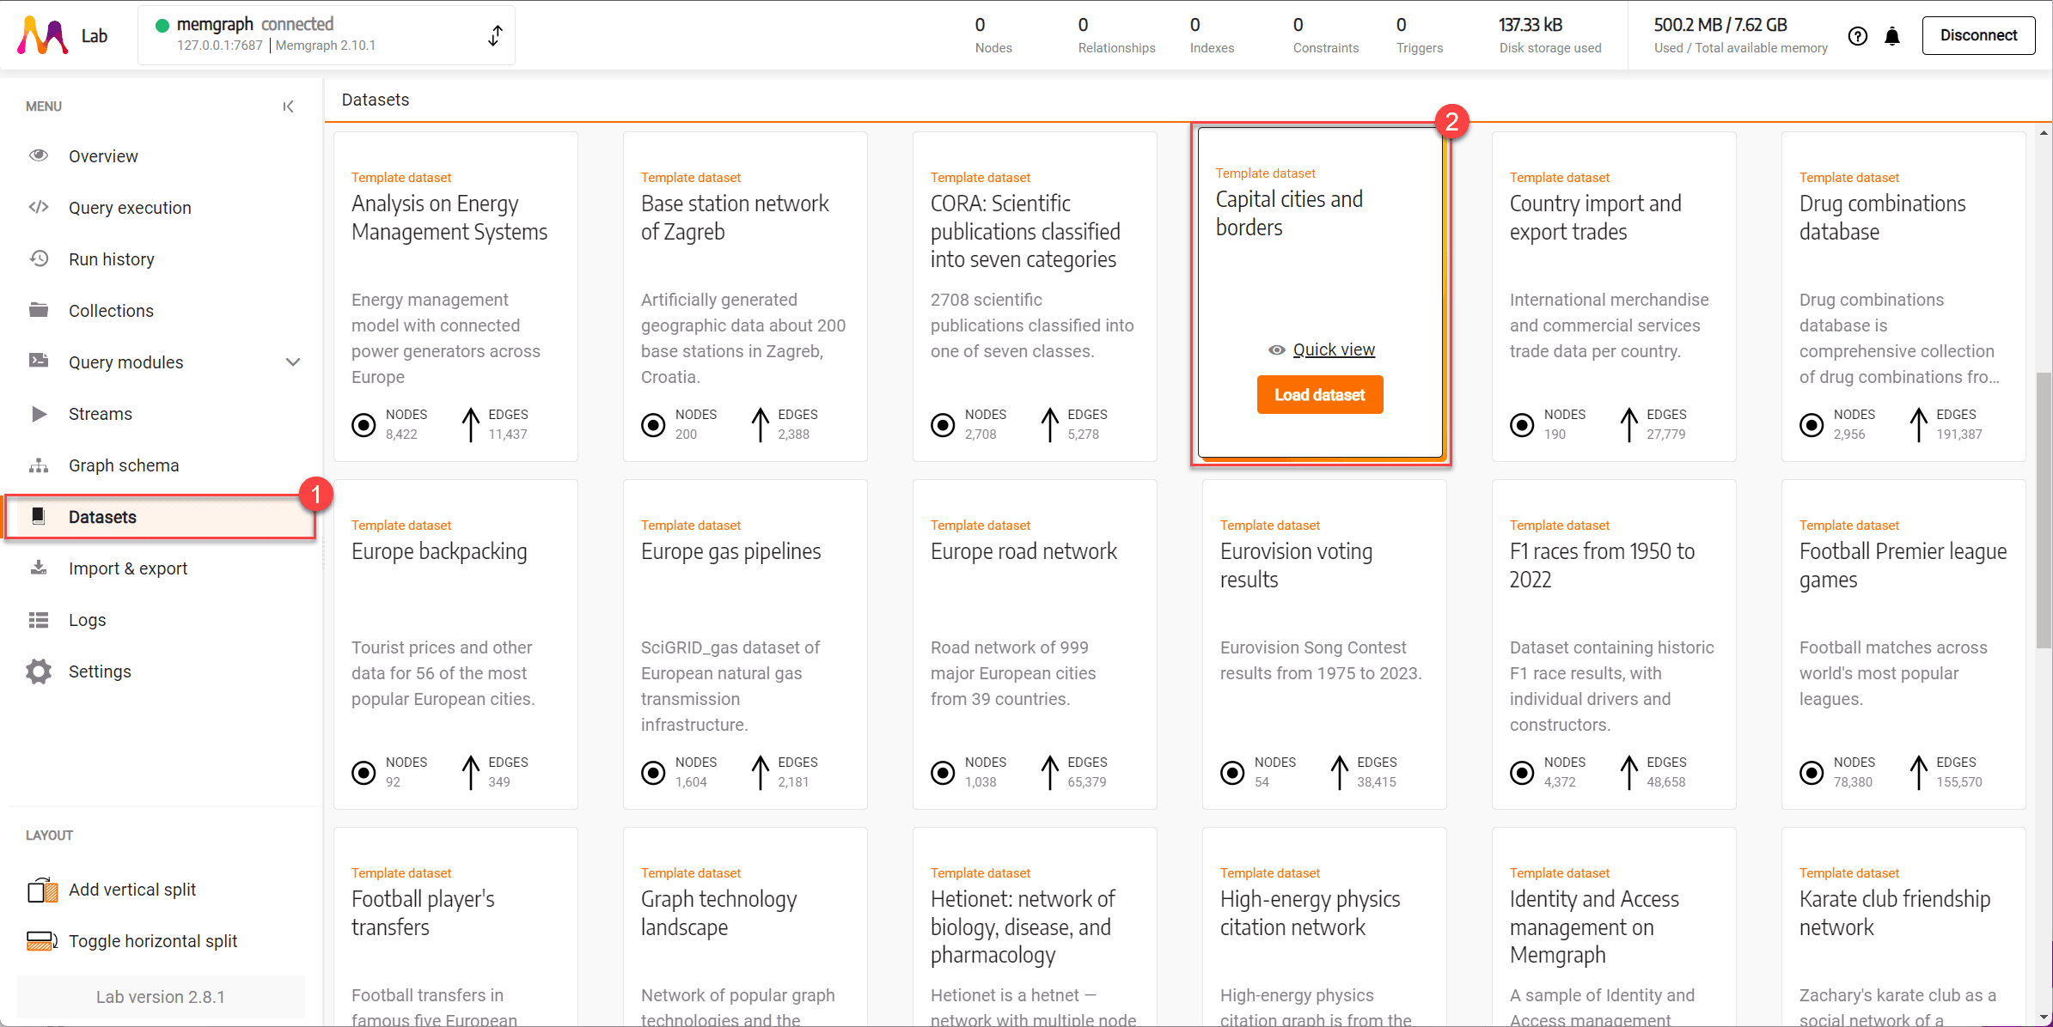2053x1027 pixels.
Task: Open Football Premier league games card
Action: tap(1903, 644)
